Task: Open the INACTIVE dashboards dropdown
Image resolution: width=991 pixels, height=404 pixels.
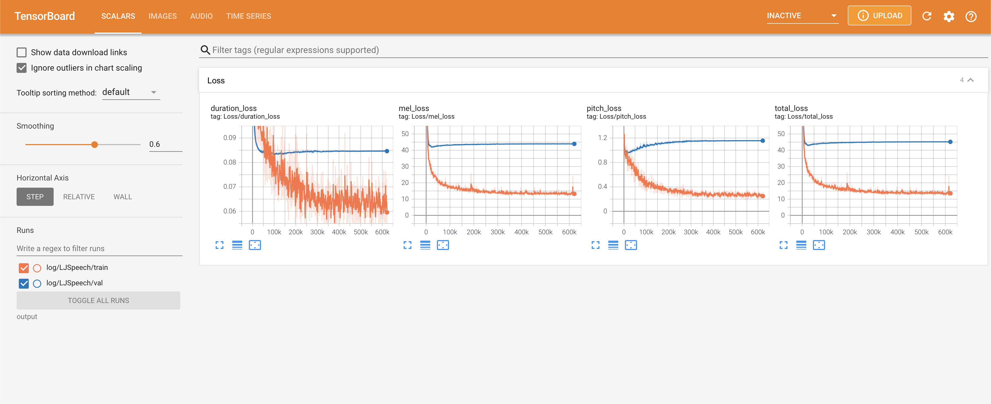Action: (802, 16)
